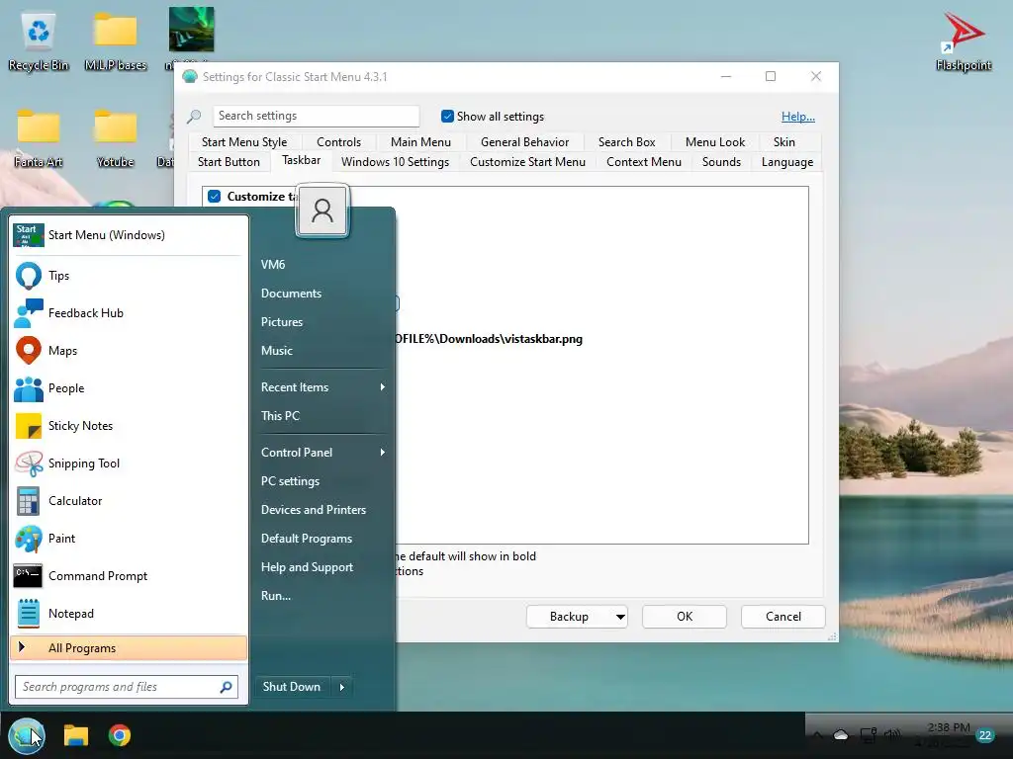Focus the Search settings field

316,117
